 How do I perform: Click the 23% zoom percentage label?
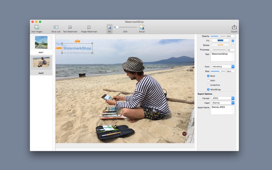click(x=125, y=32)
